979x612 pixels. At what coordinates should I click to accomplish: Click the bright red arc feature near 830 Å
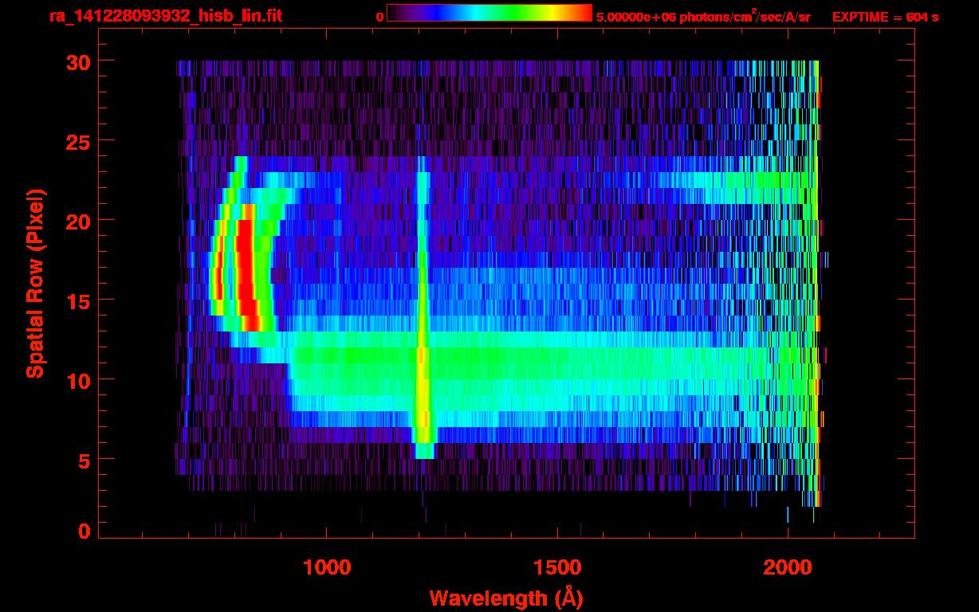[246, 267]
